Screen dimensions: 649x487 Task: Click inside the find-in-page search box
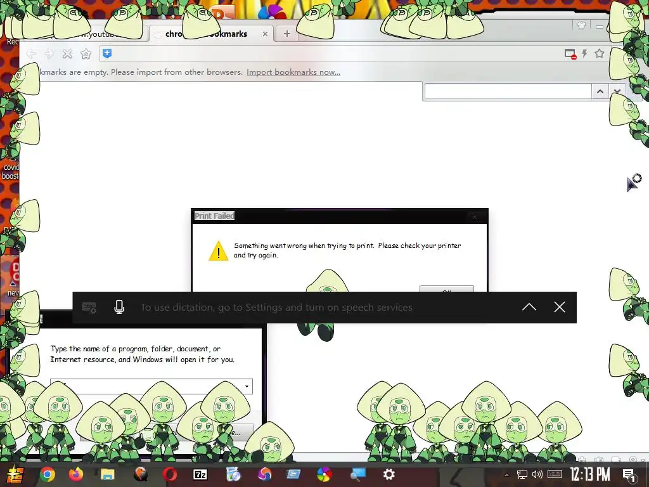[x=508, y=91]
